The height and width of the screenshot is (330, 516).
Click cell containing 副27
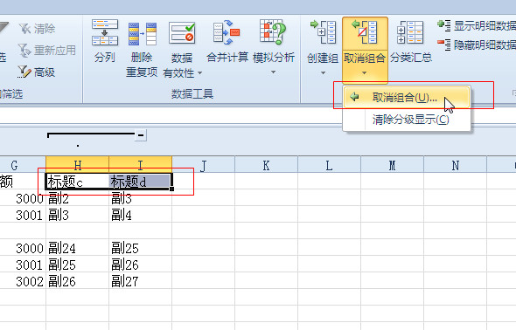click(x=140, y=281)
